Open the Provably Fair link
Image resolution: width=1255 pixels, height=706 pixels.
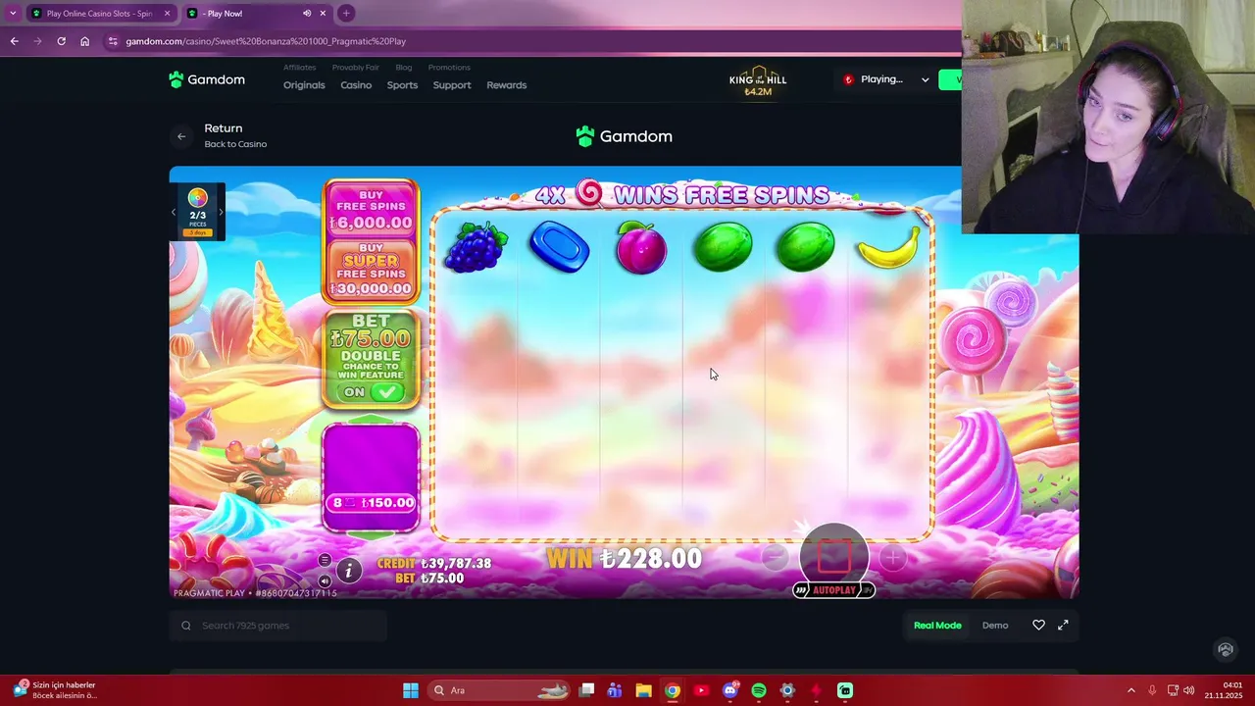click(x=355, y=68)
